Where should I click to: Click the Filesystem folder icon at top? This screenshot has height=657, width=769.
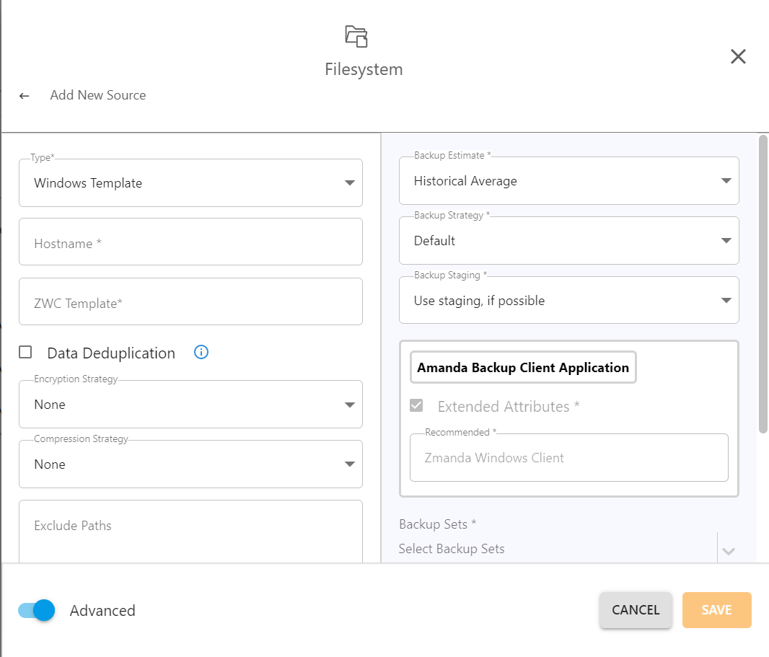coord(356,36)
